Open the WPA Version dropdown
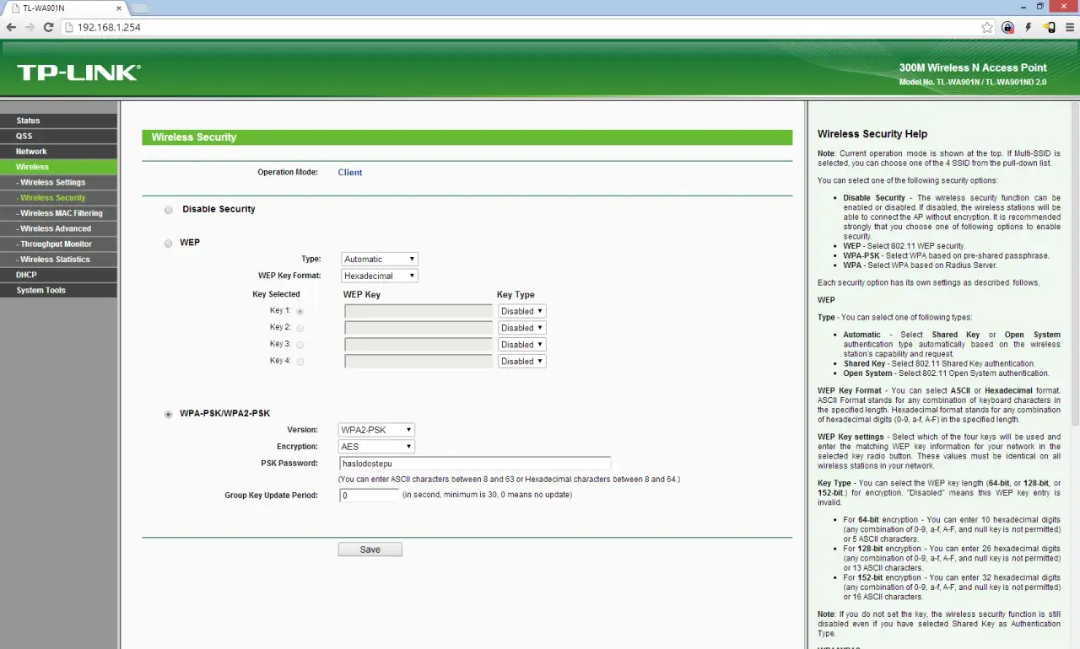1080x649 pixels. click(376, 430)
